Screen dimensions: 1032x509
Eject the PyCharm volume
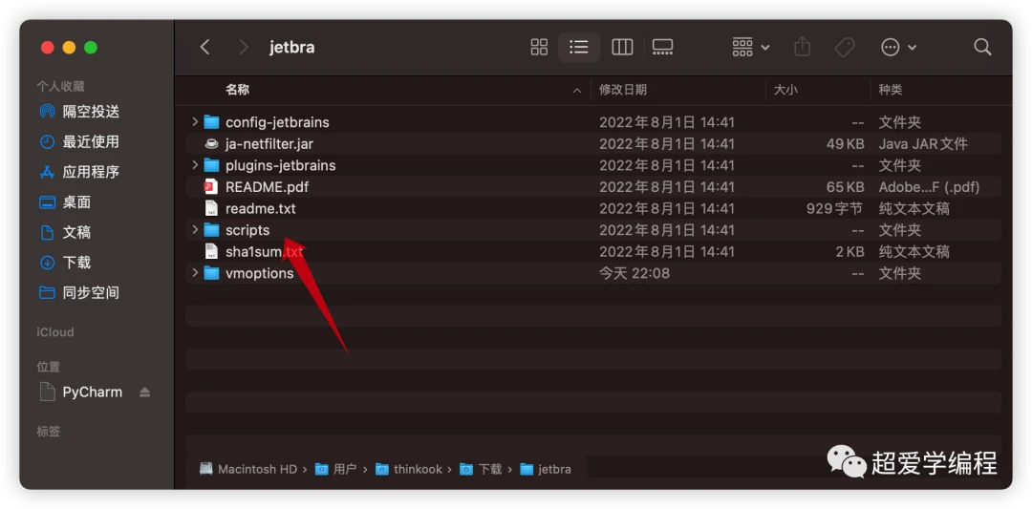click(x=145, y=392)
